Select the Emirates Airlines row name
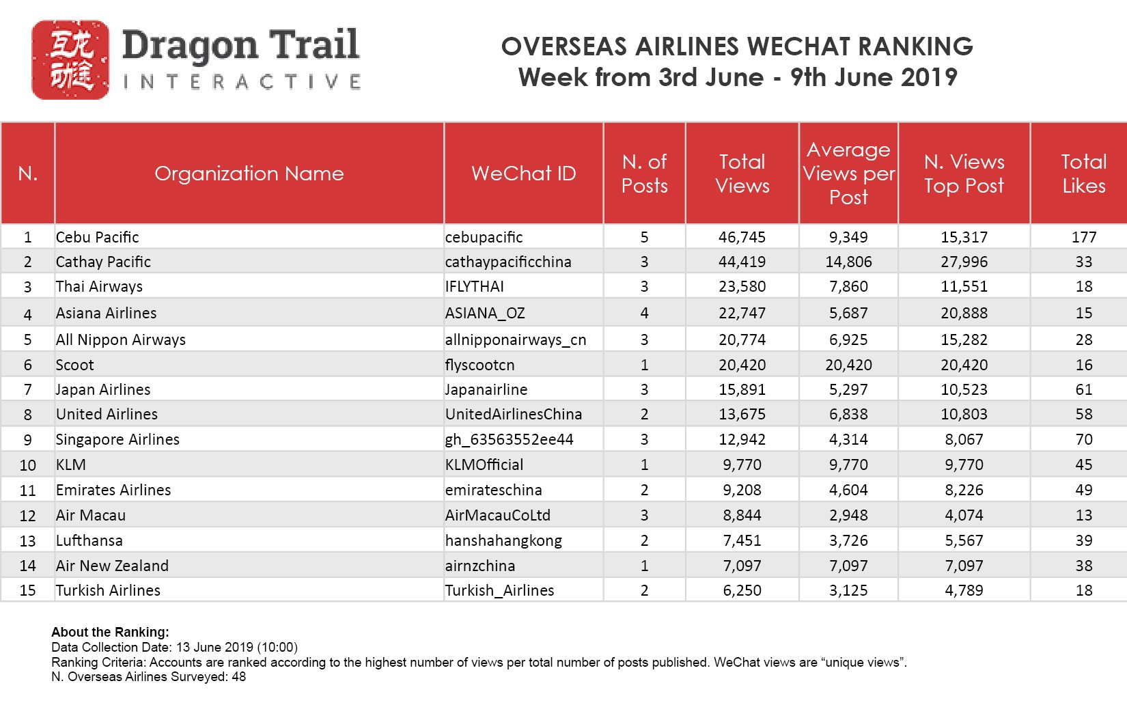The width and height of the screenshot is (1127, 720). point(113,490)
